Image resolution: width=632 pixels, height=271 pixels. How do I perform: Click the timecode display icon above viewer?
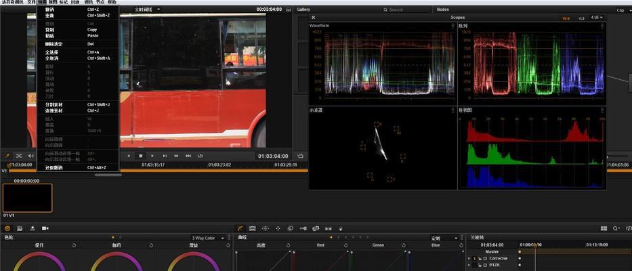pos(288,9)
